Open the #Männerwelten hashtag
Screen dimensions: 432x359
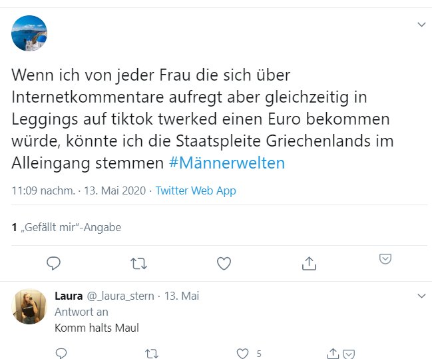(x=227, y=163)
